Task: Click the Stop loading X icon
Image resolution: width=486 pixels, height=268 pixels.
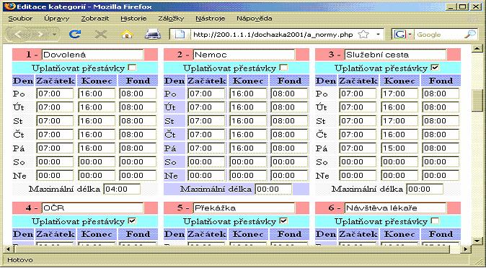Action: click(101, 34)
